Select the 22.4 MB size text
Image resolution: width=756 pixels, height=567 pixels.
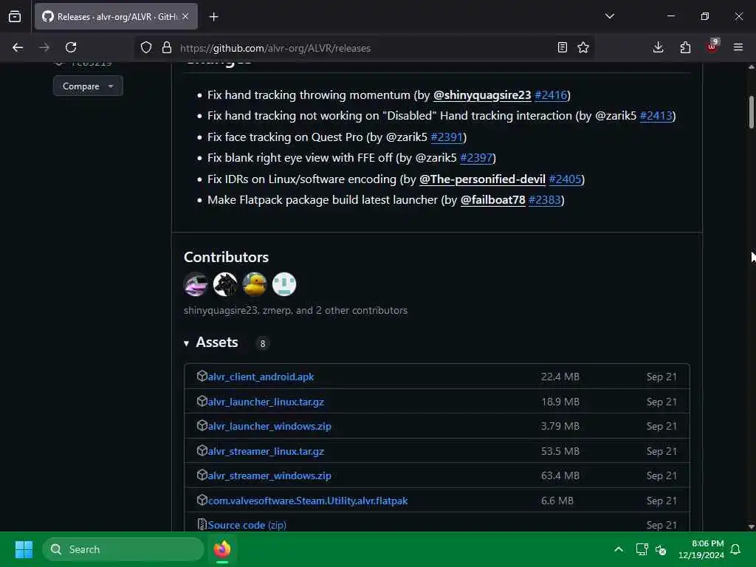pos(560,377)
